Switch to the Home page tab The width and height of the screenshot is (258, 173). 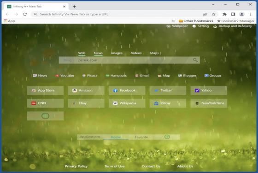(x=116, y=137)
